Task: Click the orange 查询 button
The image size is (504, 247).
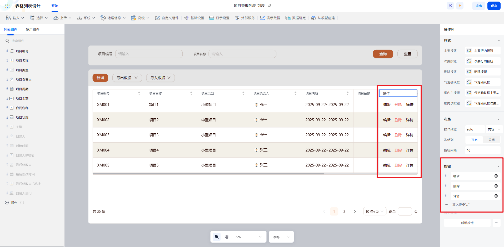Action: (x=383, y=54)
